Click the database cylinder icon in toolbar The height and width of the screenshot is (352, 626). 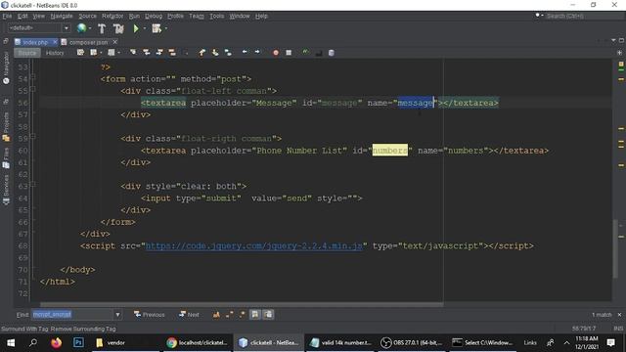pos(332,52)
